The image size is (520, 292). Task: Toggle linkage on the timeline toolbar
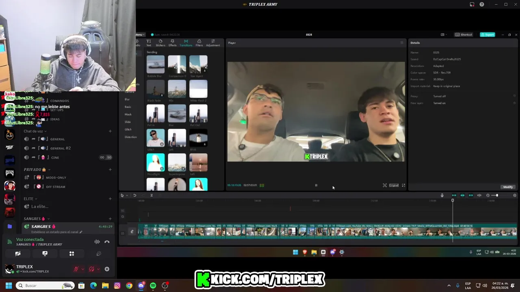tap(471, 195)
